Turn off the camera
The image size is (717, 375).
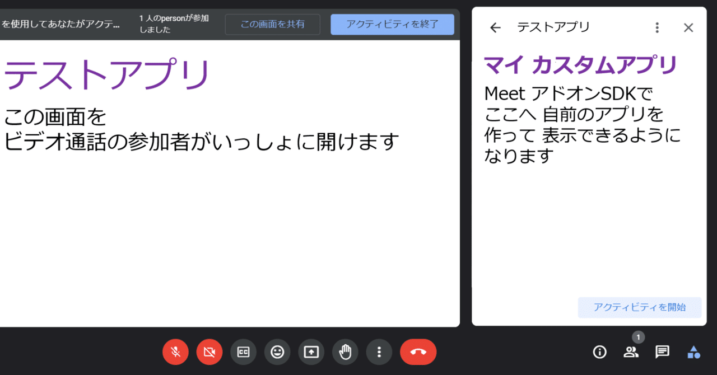click(209, 352)
